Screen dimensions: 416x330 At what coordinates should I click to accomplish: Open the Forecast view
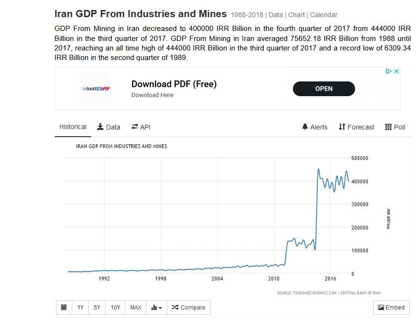pos(356,127)
